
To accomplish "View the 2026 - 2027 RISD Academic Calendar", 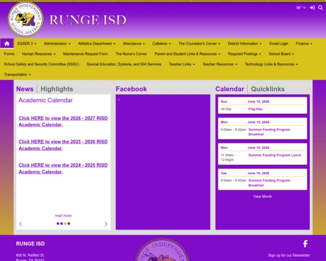I will 63,121.
